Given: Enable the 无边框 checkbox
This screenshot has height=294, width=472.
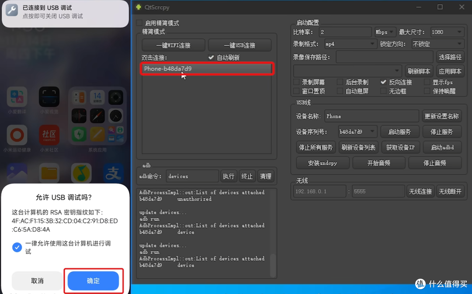Looking at the screenshot, I should 384,91.
